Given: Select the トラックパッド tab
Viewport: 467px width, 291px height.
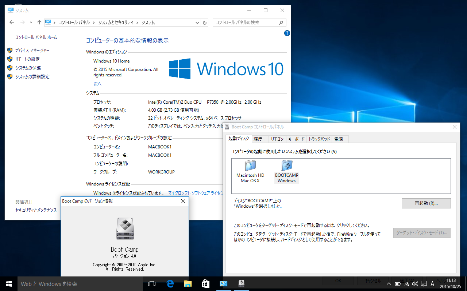Looking at the screenshot, I should point(319,139).
